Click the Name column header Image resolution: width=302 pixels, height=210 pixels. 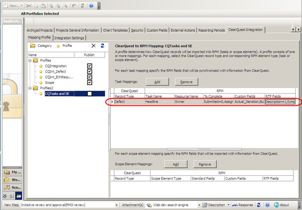click(51, 55)
